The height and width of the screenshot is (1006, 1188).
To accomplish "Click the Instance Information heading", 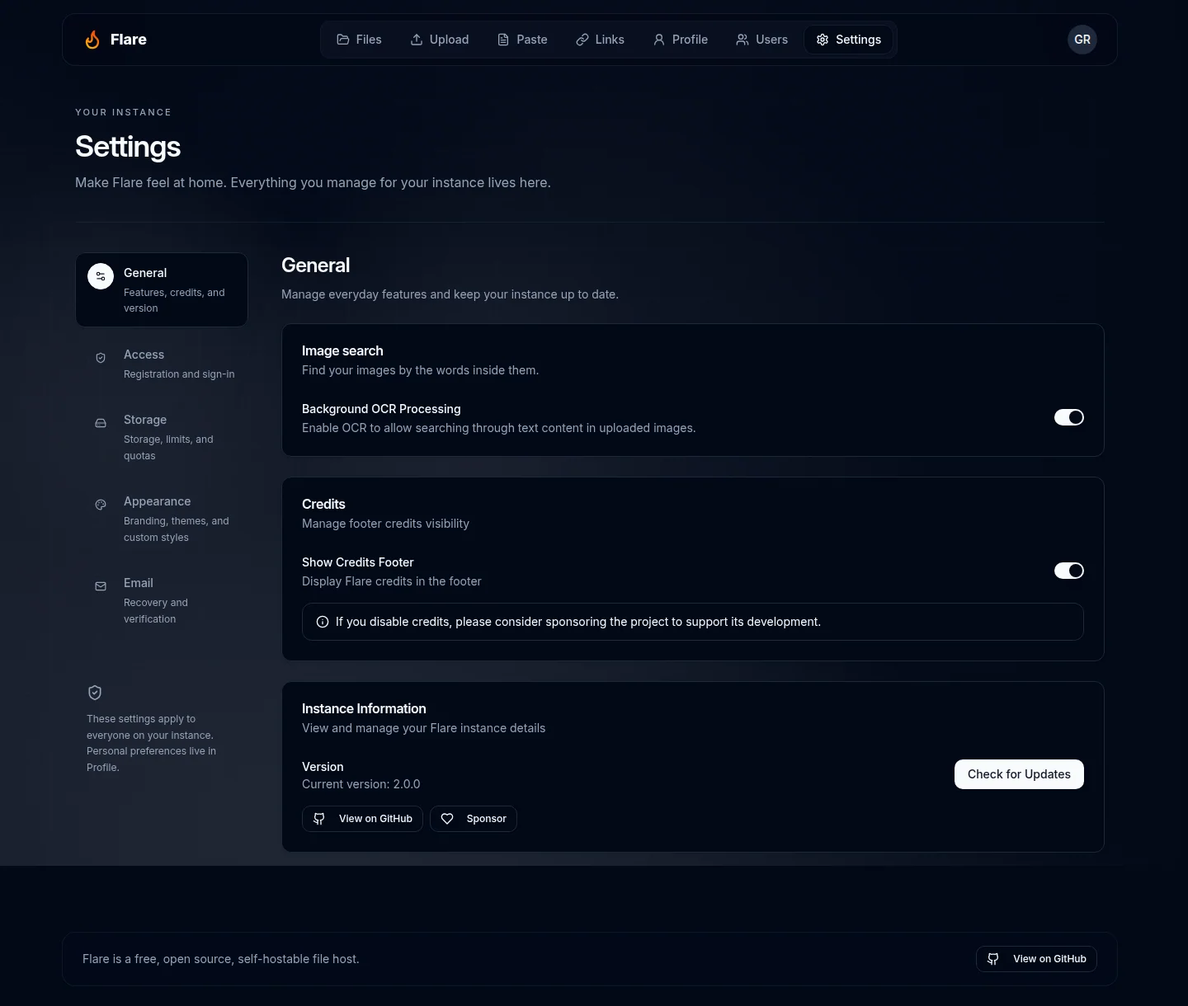I will pyautogui.click(x=364, y=708).
